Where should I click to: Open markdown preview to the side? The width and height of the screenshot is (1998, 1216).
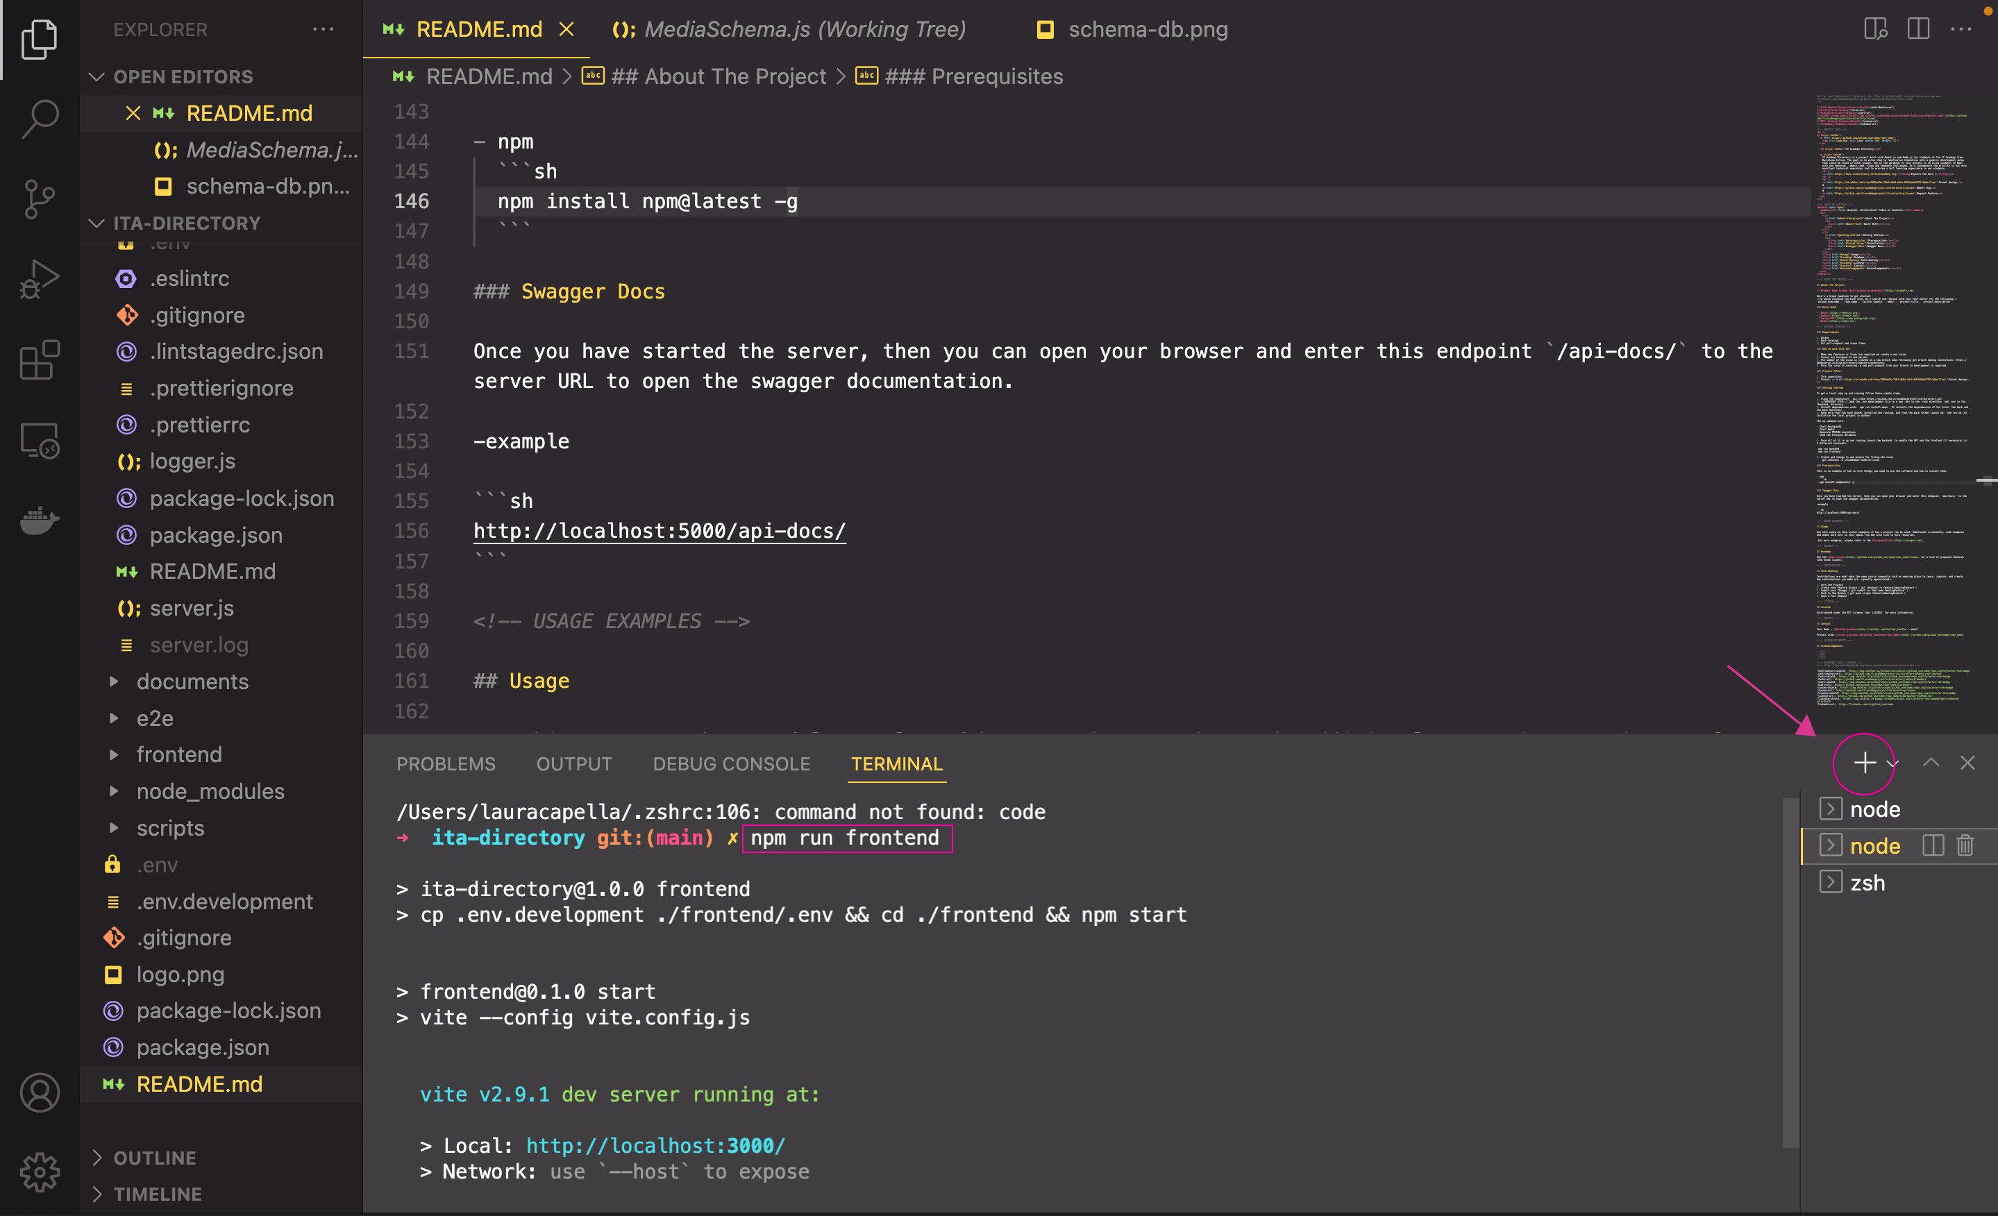(1876, 29)
